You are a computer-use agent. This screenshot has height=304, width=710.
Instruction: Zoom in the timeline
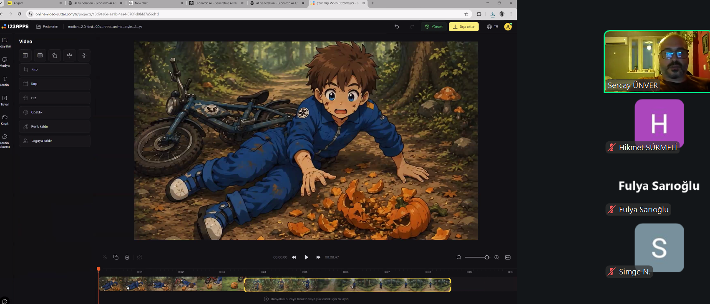tap(496, 257)
